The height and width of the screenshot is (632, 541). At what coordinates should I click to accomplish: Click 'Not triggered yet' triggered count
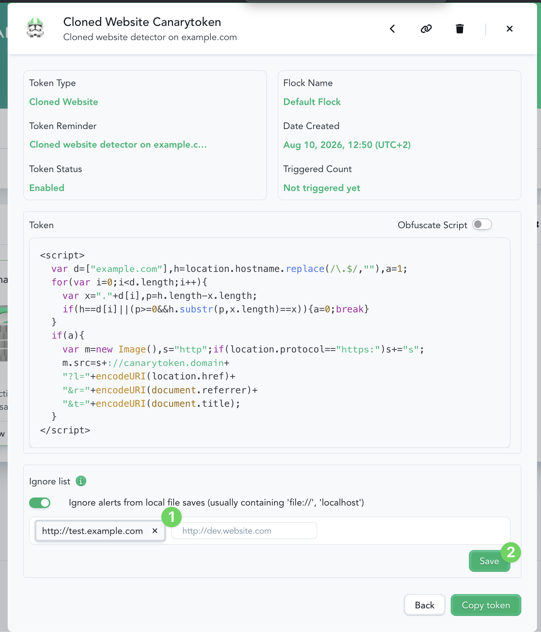[x=322, y=188]
